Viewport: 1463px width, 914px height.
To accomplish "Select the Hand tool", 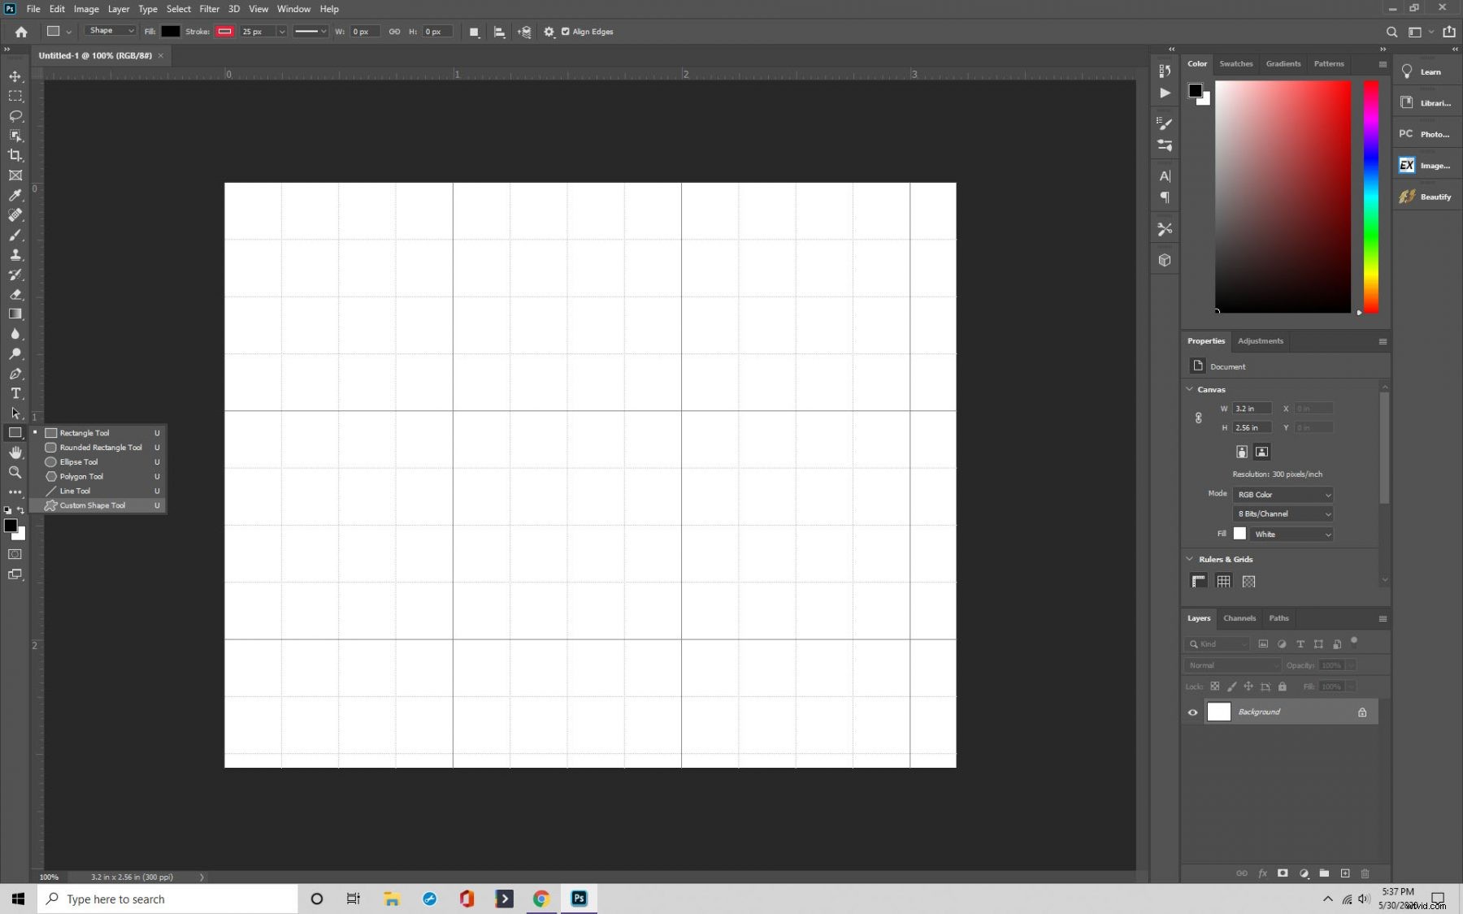I will 15,453.
